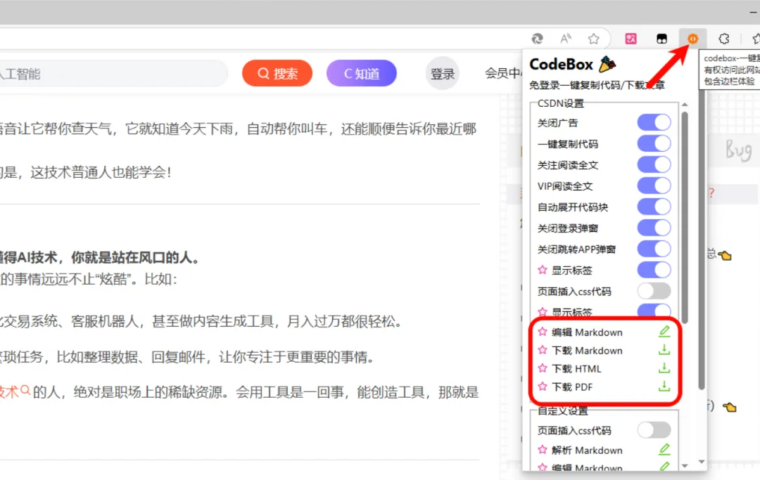Toggle the 关闭登录弹窗 switch
Image resolution: width=760 pixels, height=480 pixels.
tap(654, 228)
